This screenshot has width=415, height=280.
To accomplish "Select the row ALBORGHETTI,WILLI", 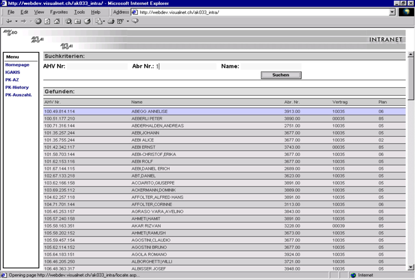I will (x=225, y=261).
